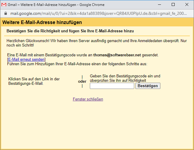Click the bold thomas@softwarebaer.net address
The height and width of the screenshot is (150, 194).
point(118,55)
